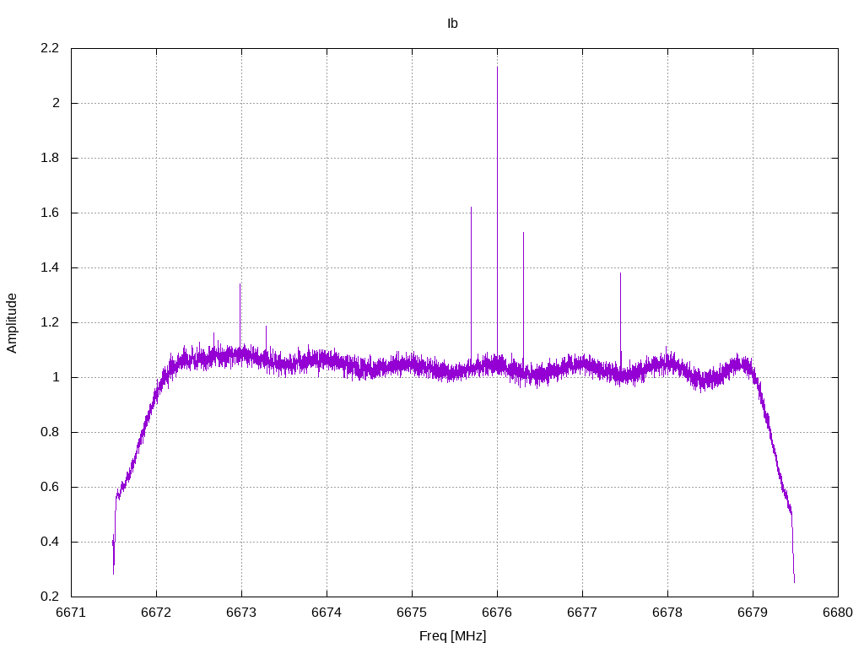Viewport: 864px width, 648px height.
Task: Click the tallest spike at 6676 MHz
Action: 497,212
